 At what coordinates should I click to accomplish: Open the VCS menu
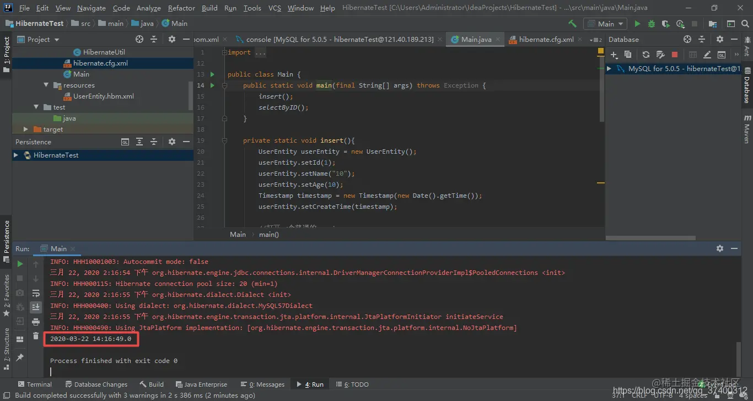pos(275,8)
